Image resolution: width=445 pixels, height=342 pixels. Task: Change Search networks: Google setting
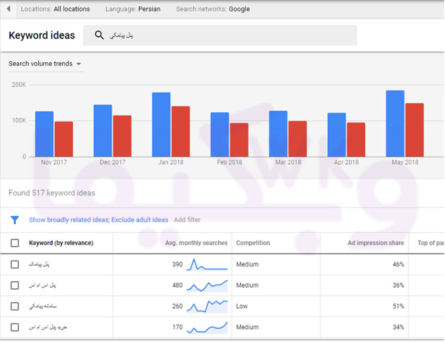coord(213,9)
